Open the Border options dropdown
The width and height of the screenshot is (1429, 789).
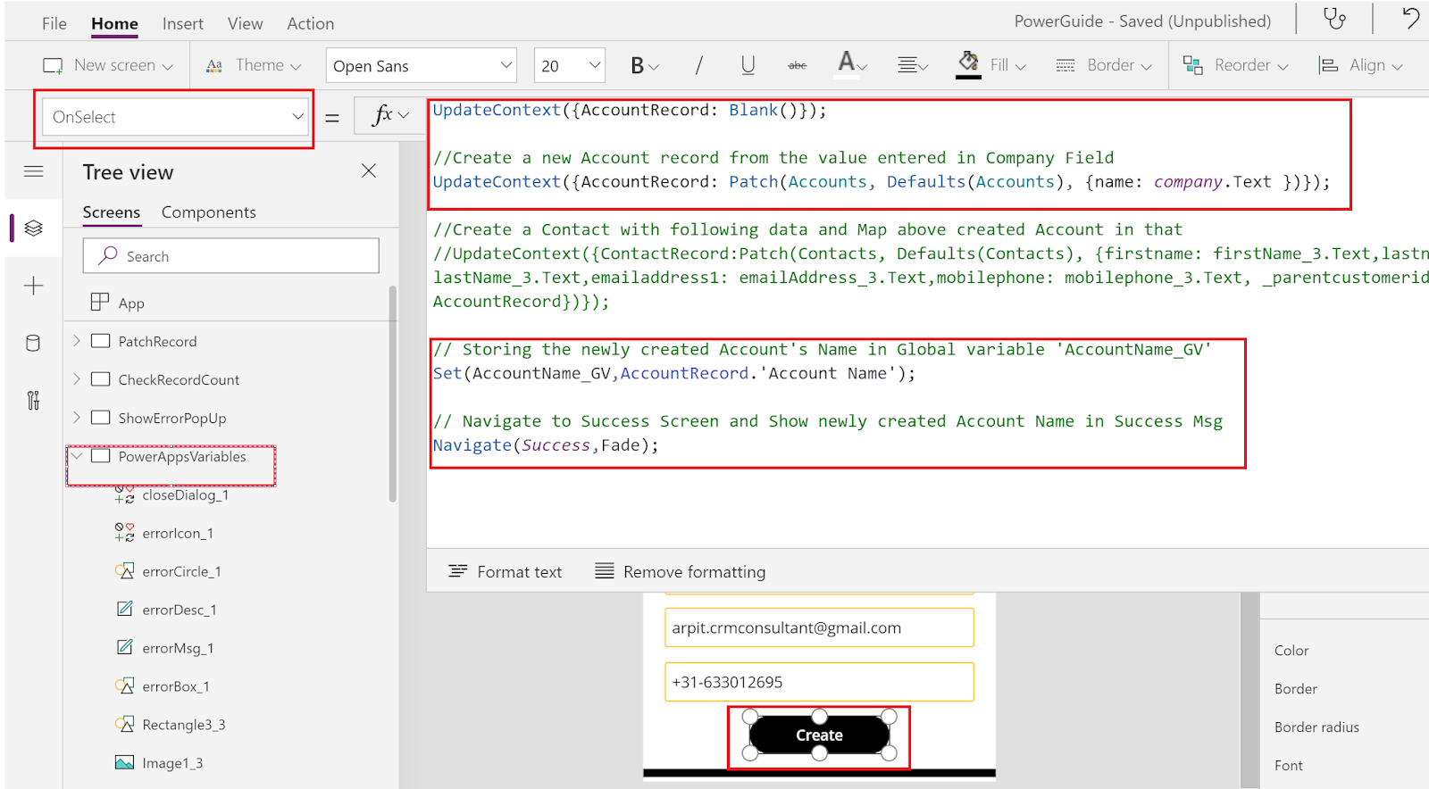pos(1104,65)
